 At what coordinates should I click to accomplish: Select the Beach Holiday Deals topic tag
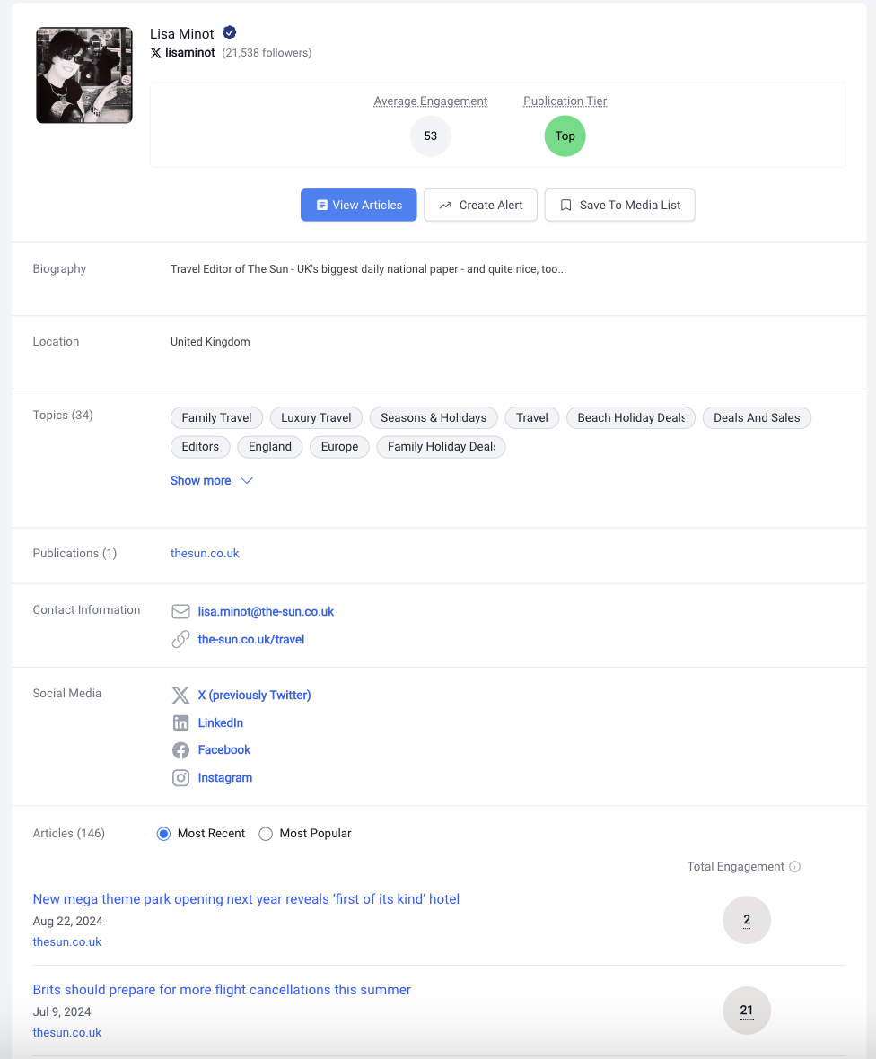(630, 417)
